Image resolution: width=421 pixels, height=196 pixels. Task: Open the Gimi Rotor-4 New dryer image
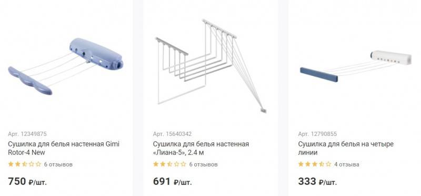(x=65, y=66)
